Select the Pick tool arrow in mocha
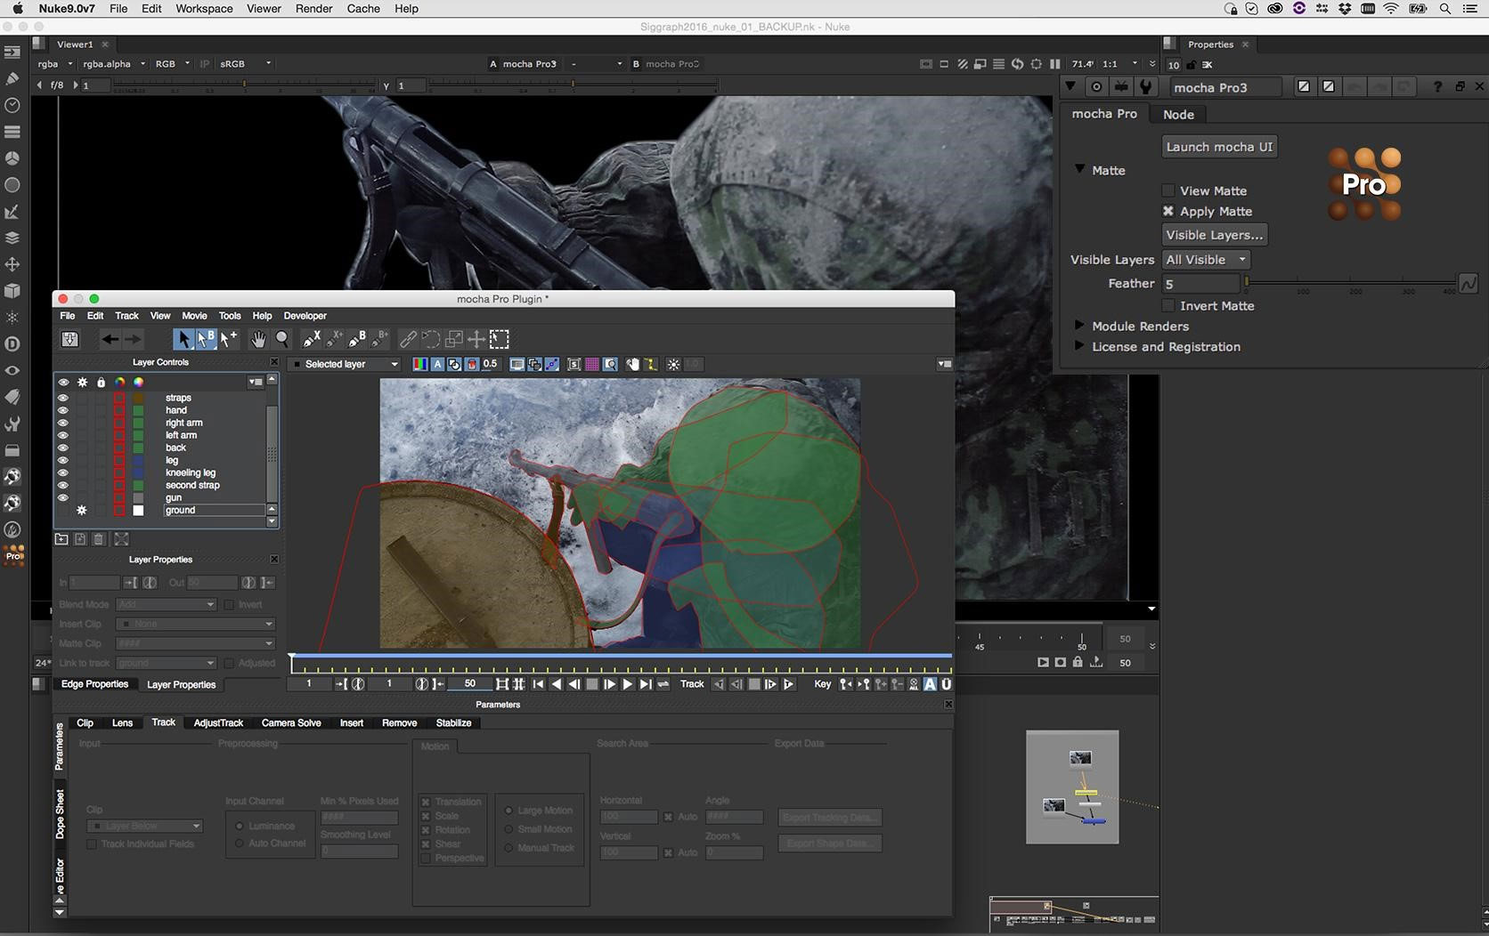The width and height of the screenshot is (1489, 936). pos(183,339)
